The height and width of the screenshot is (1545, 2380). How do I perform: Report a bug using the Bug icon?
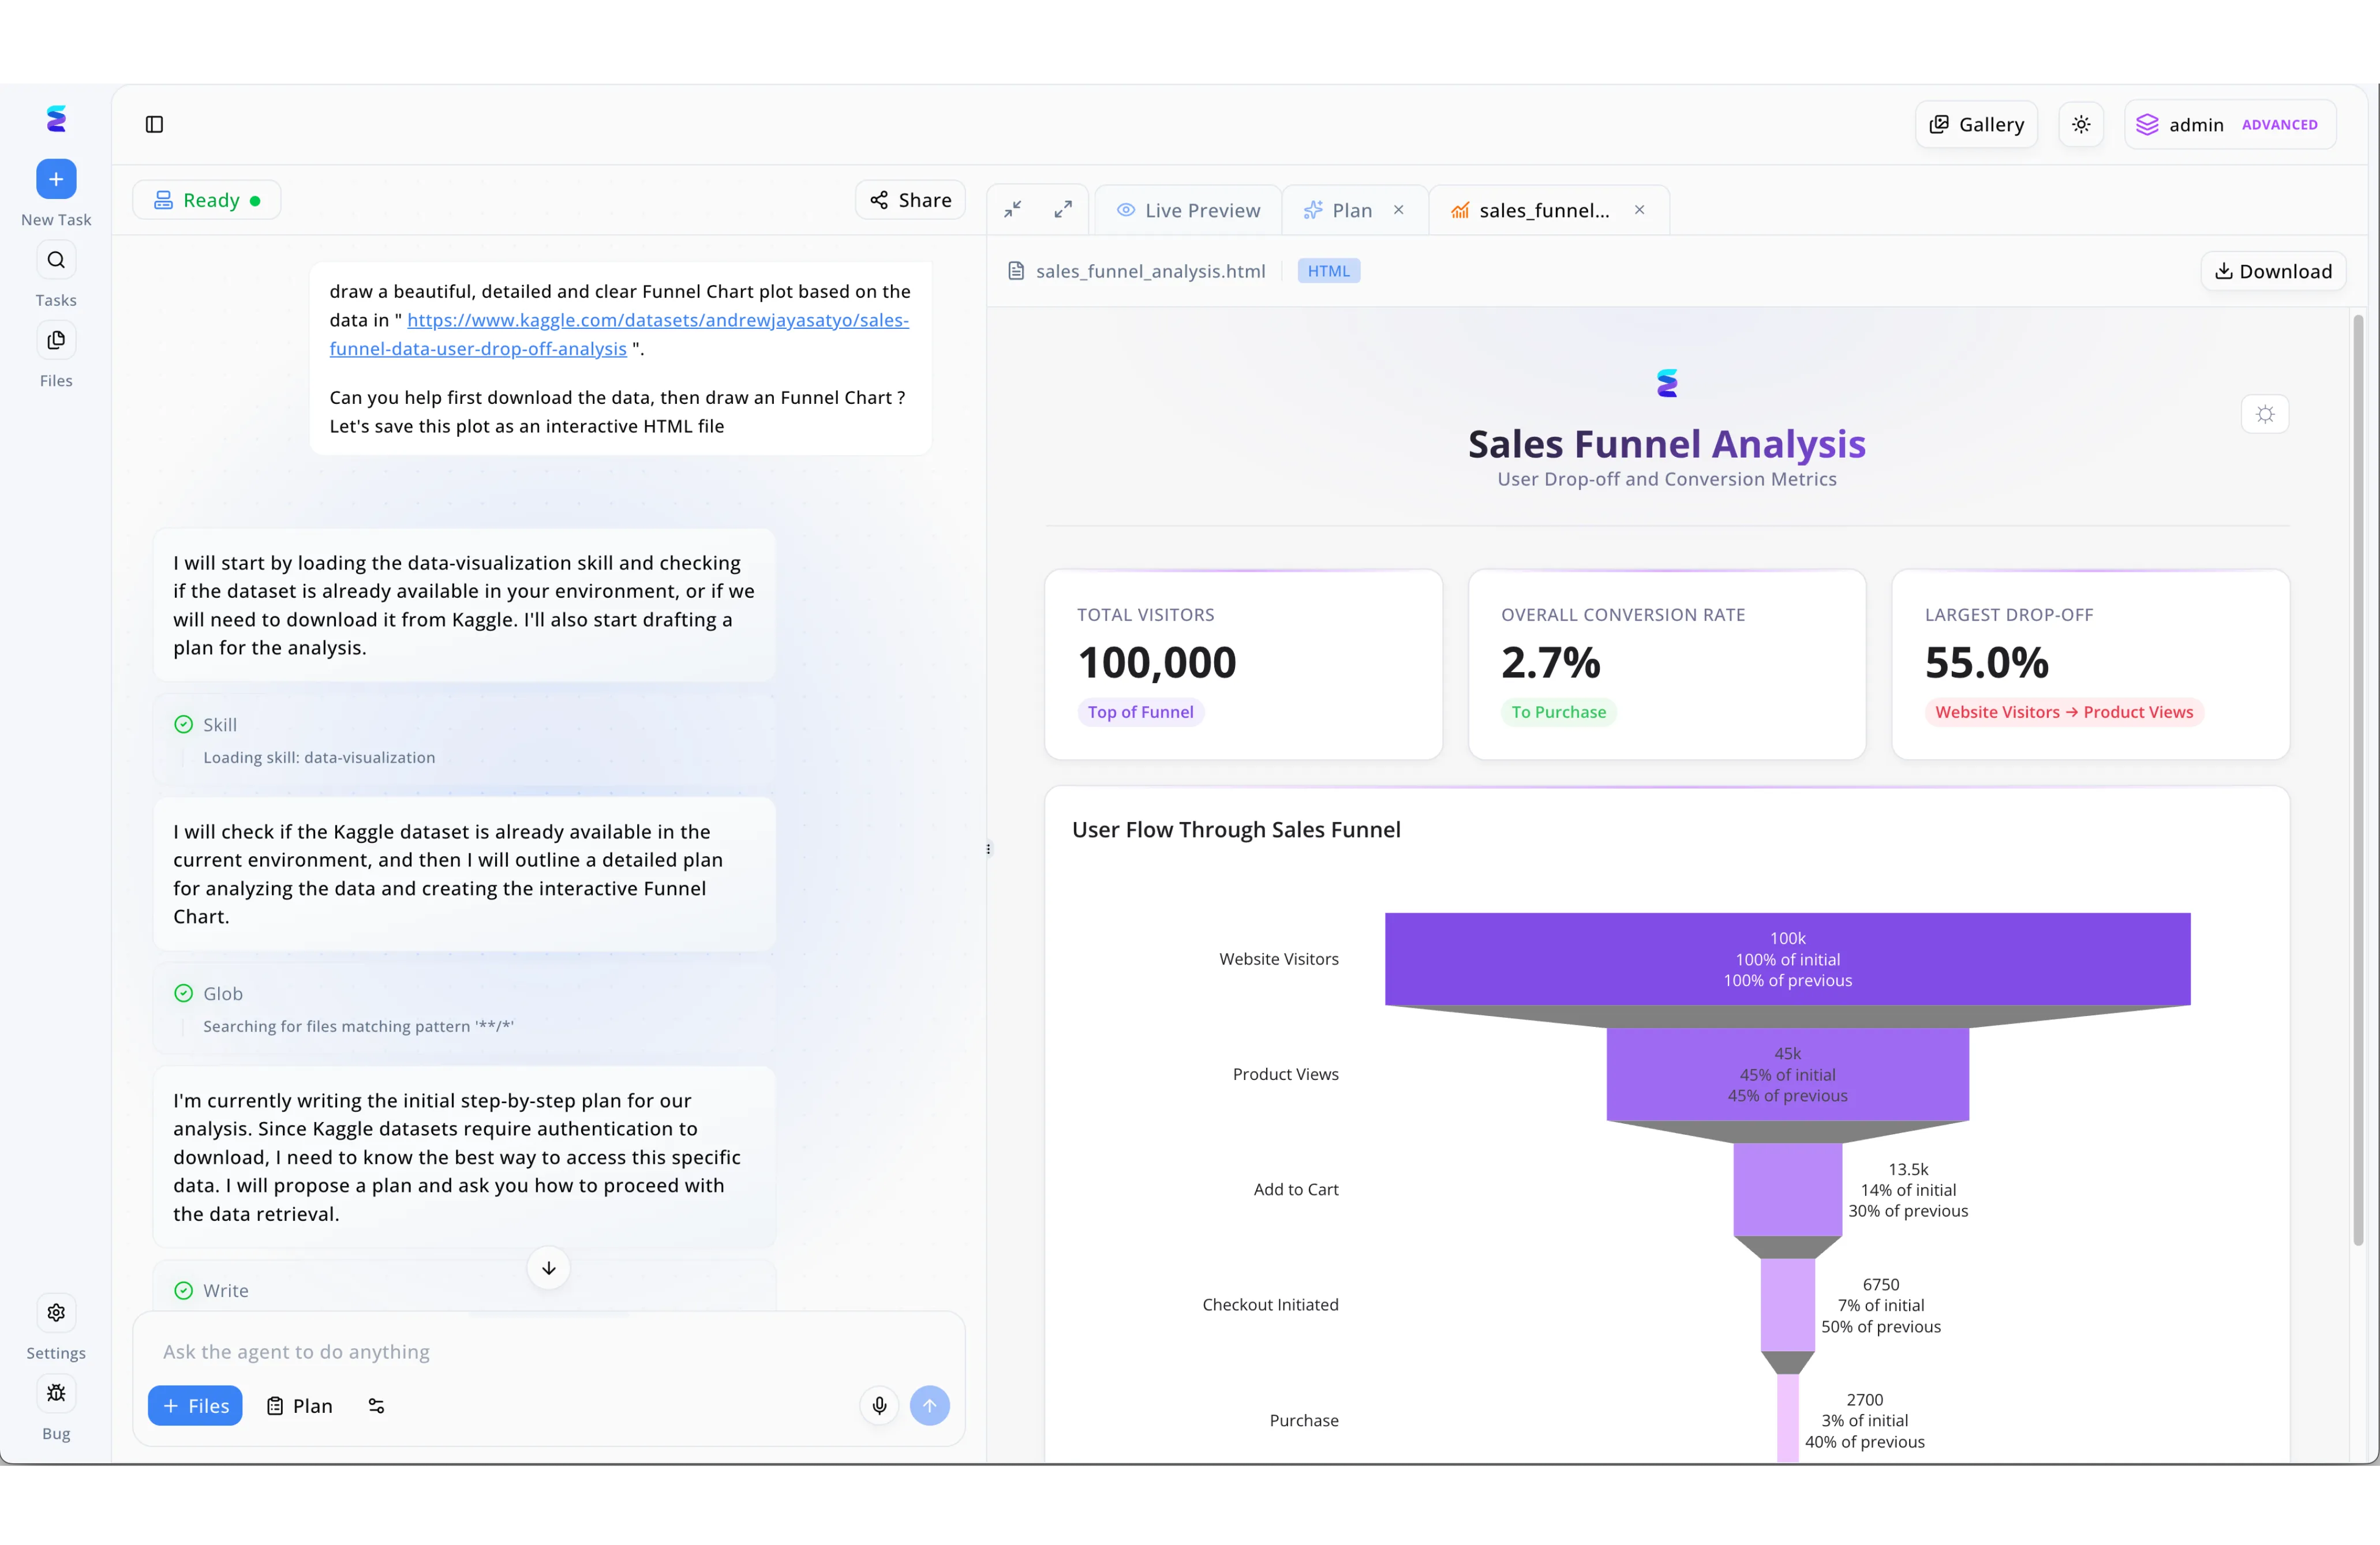pyautogui.click(x=56, y=1393)
